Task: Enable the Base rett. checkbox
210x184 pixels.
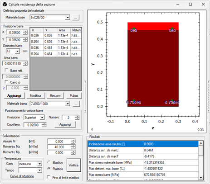Action: 6,70
